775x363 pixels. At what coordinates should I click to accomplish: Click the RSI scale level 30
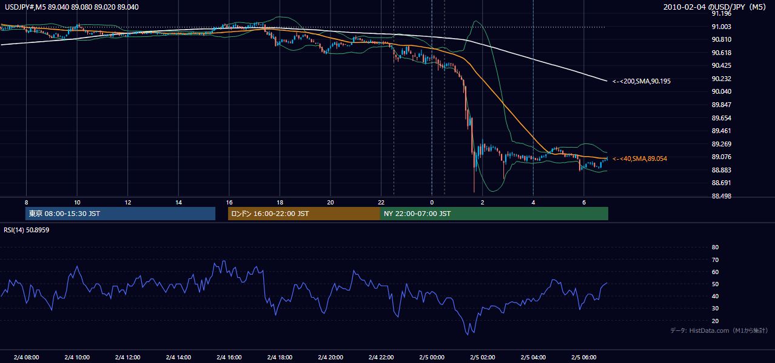715,309
